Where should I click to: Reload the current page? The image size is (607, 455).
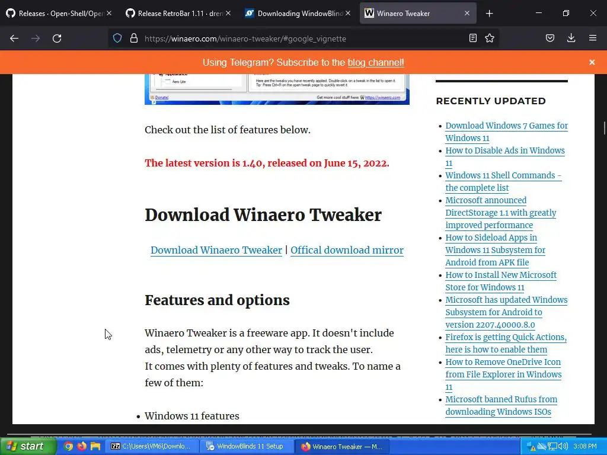tap(57, 39)
